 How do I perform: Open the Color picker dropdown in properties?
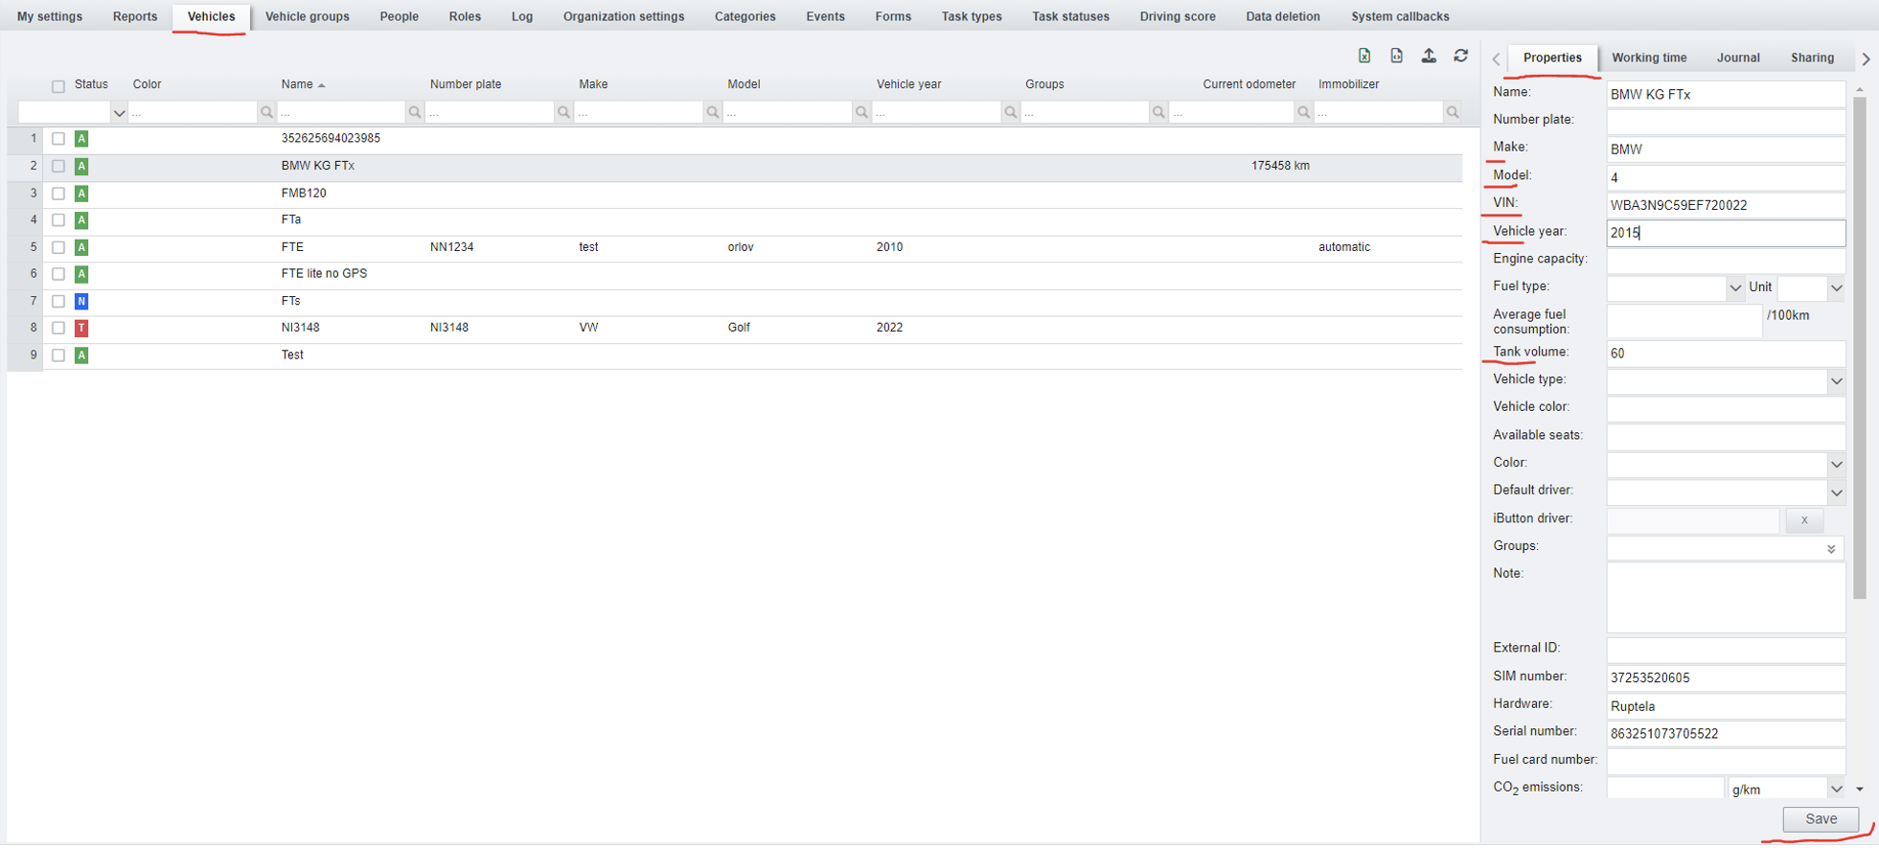[1836, 465]
